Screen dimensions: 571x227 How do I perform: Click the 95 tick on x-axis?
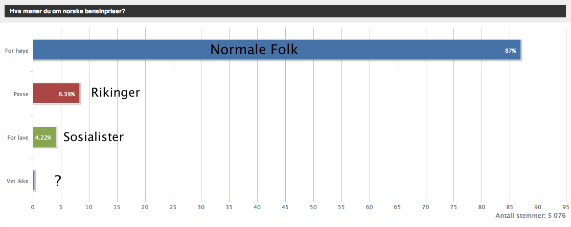click(x=566, y=207)
